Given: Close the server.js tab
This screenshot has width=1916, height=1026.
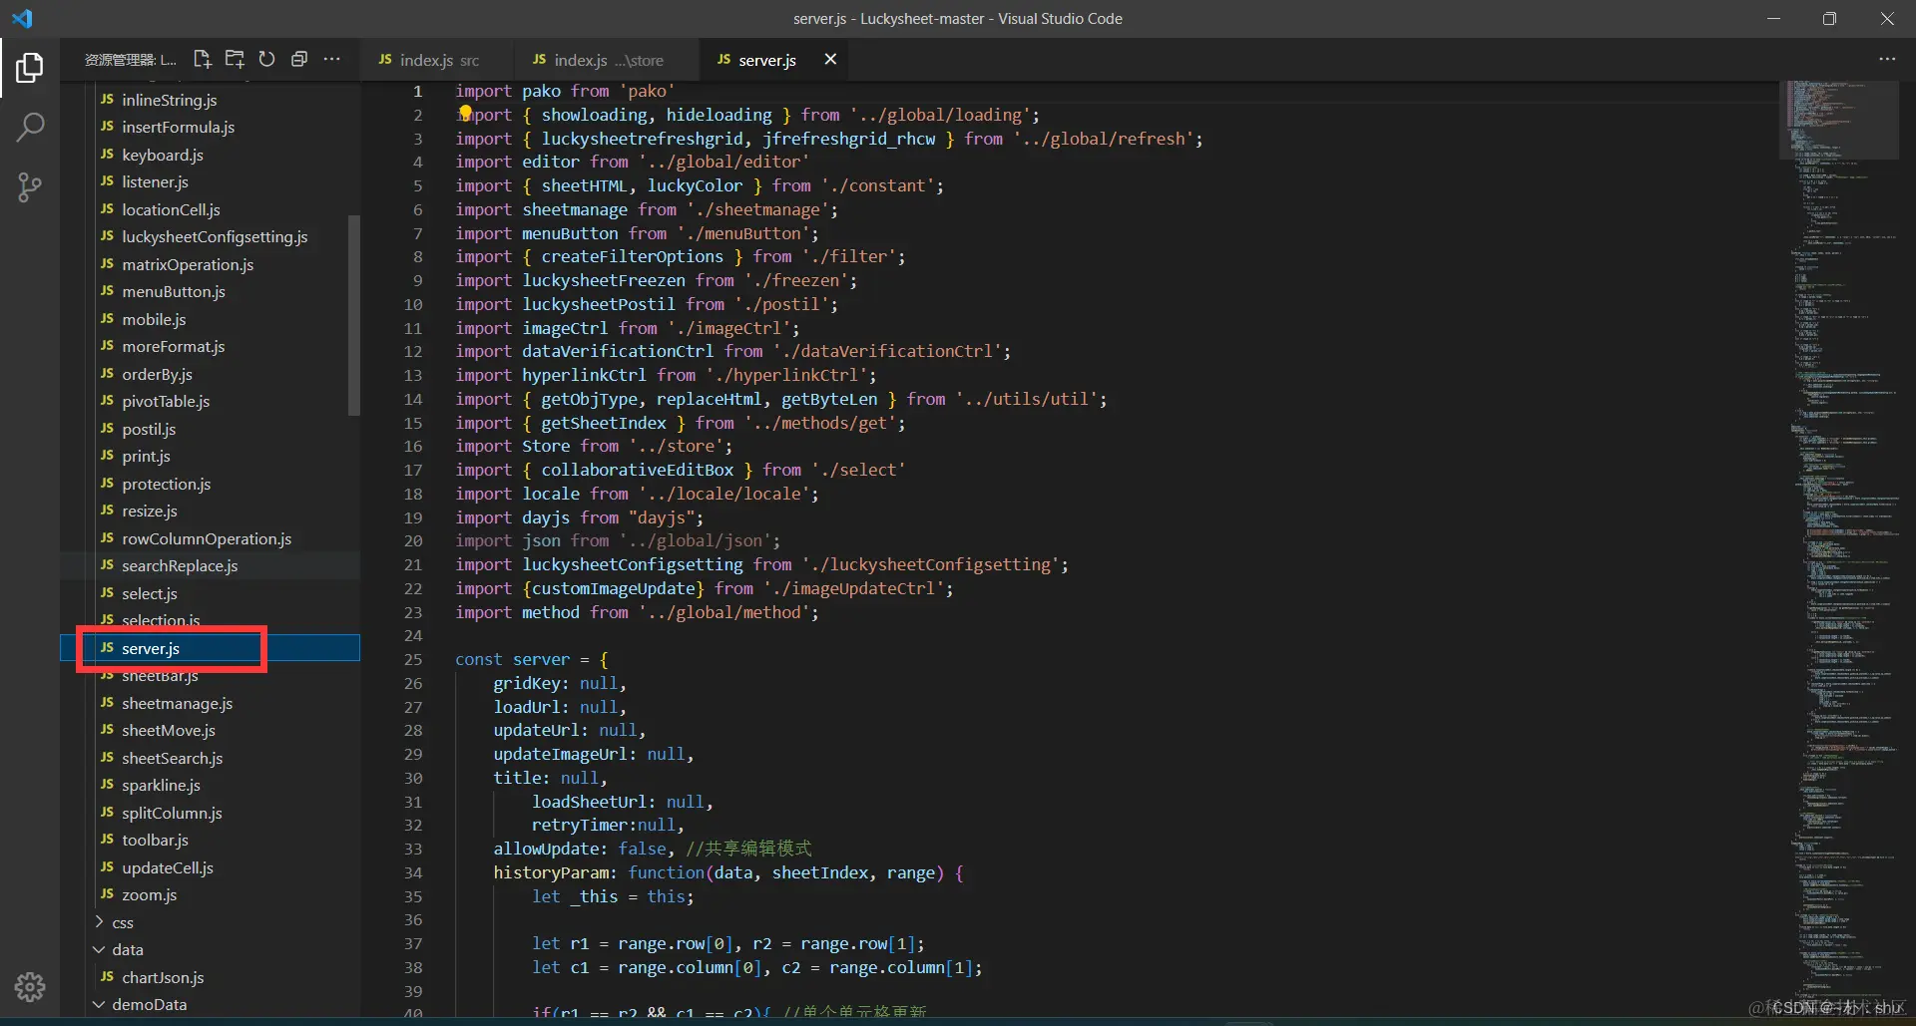Looking at the screenshot, I should point(830,59).
